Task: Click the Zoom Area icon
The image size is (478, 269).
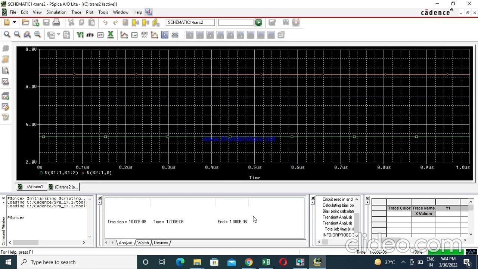Action: [x=27, y=35]
